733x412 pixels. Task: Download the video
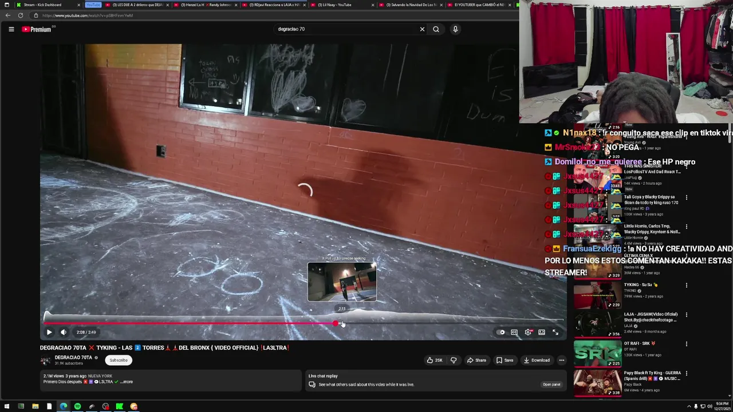(x=537, y=360)
